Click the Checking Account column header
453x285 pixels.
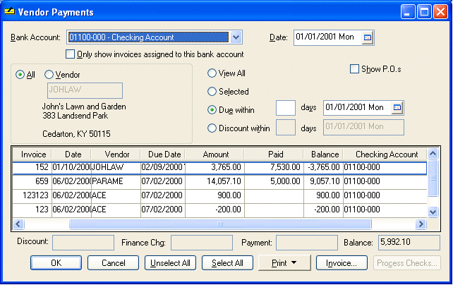(x=385, y=154)
